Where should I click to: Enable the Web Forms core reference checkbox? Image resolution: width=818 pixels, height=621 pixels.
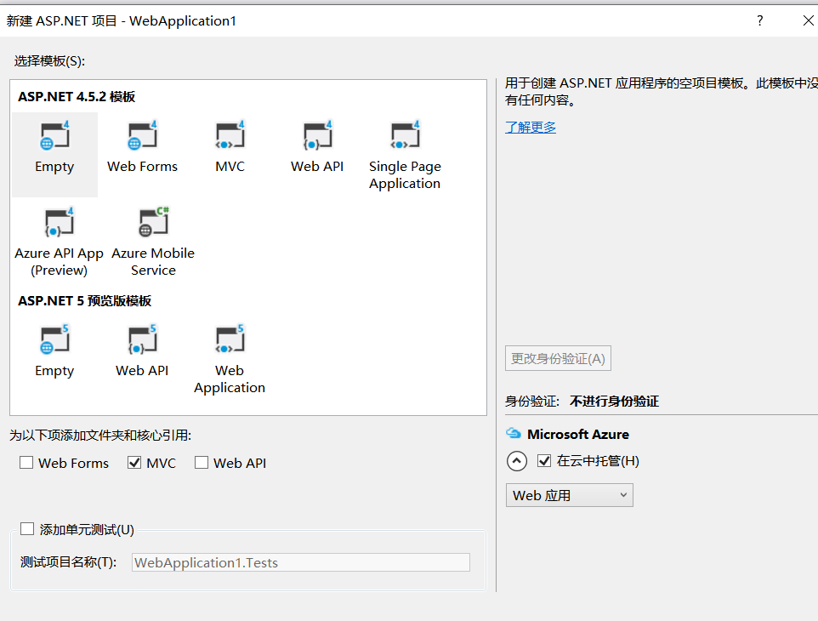point(26,463)
